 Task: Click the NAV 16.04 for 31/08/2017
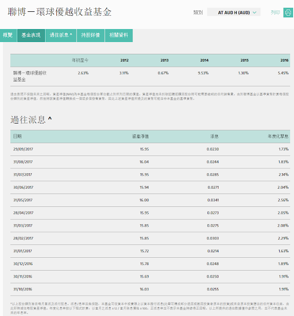point(144,162)
